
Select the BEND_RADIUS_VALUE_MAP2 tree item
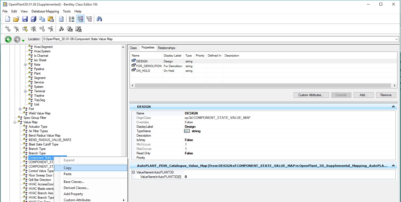tap(50, 140)
